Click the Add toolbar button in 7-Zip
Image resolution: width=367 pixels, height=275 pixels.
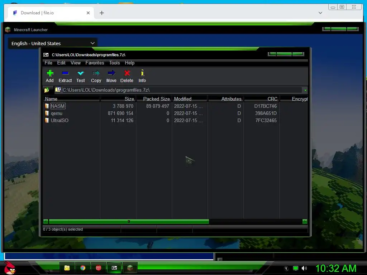click(49, 76)
